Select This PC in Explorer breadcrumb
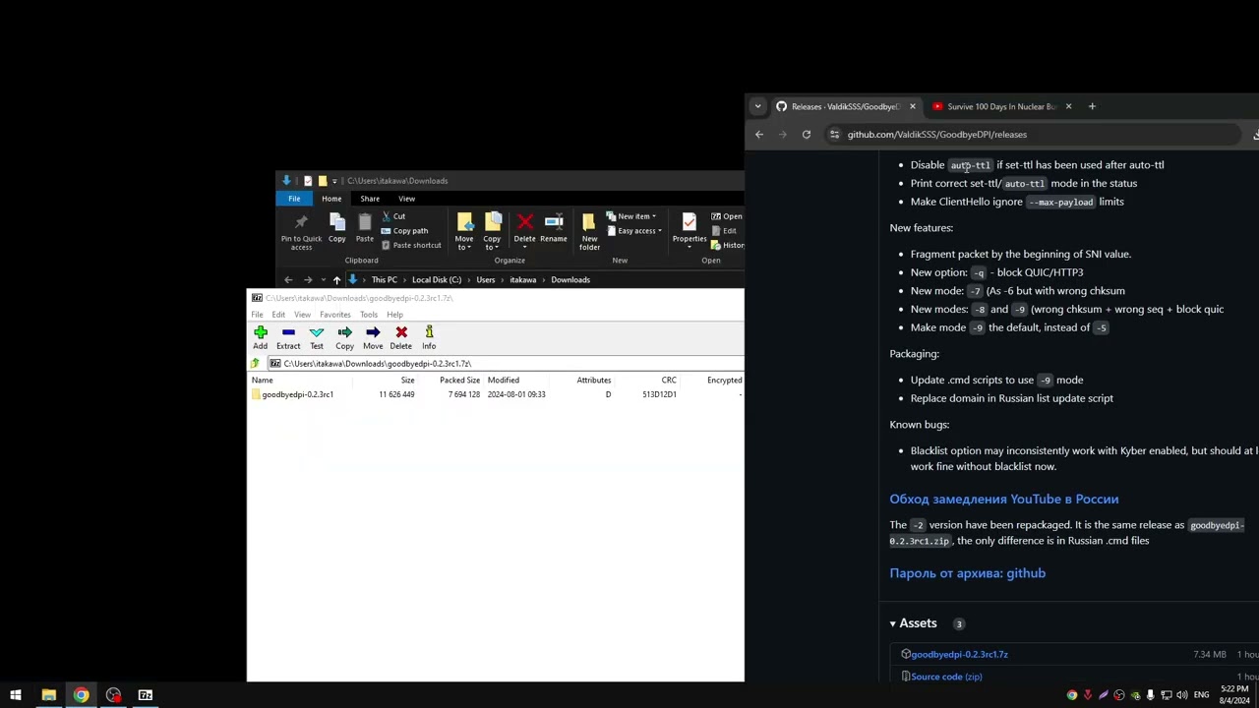 click(385, 280)
